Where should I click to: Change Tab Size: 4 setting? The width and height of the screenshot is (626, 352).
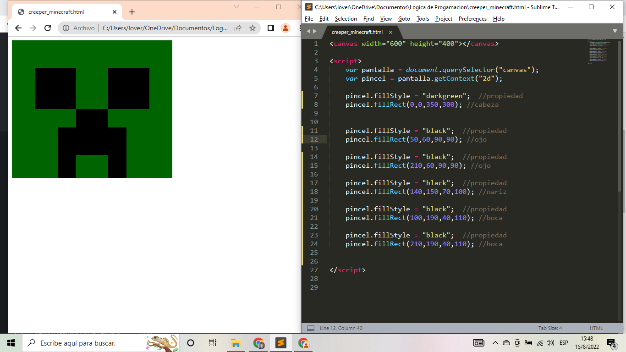click(x=550, y=328)
